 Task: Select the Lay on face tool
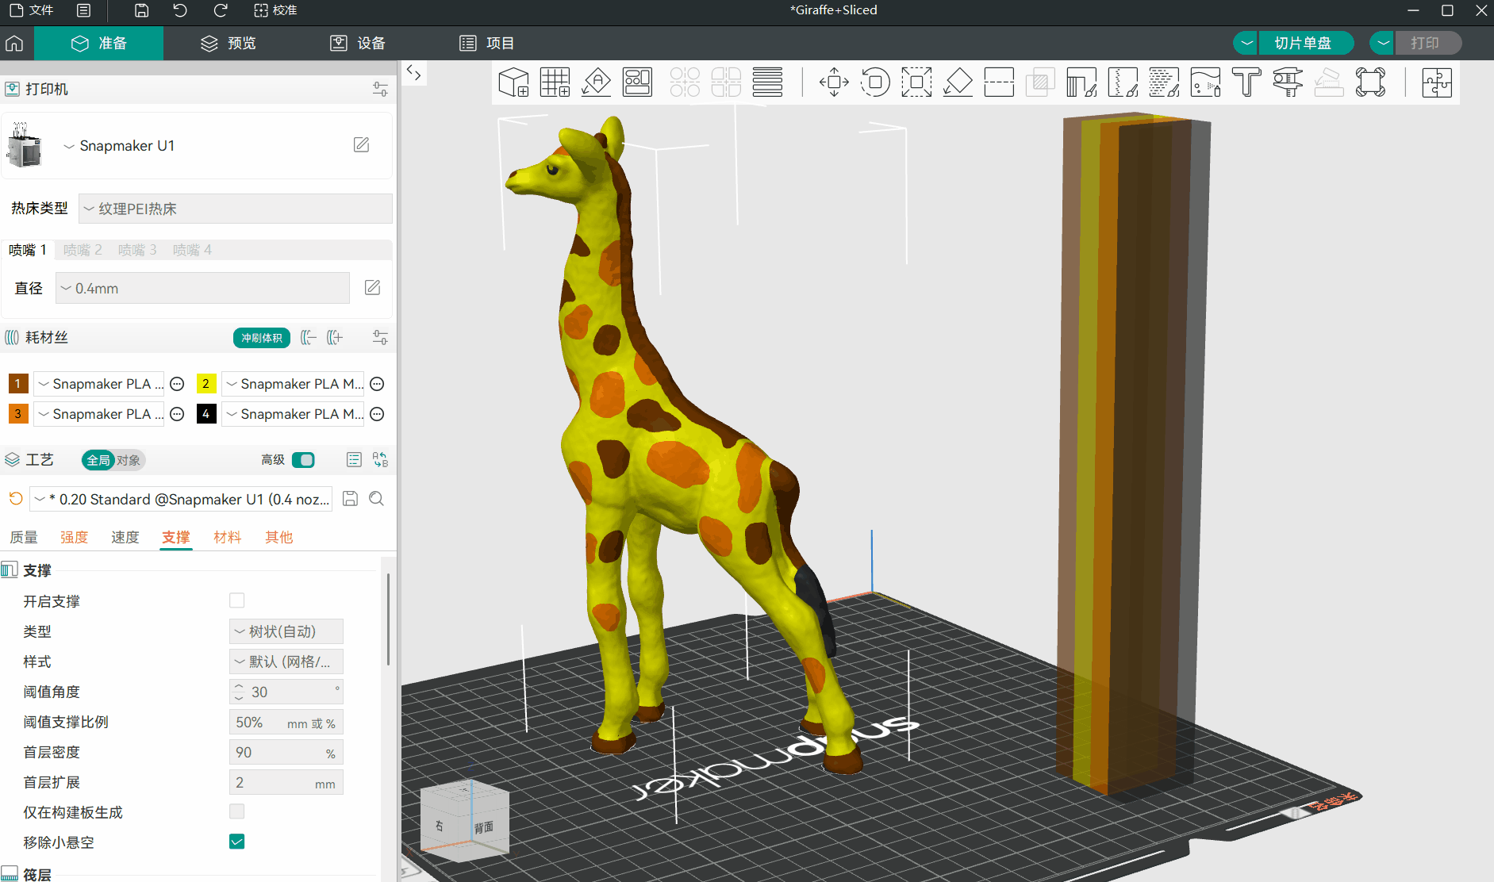[958, 82]
